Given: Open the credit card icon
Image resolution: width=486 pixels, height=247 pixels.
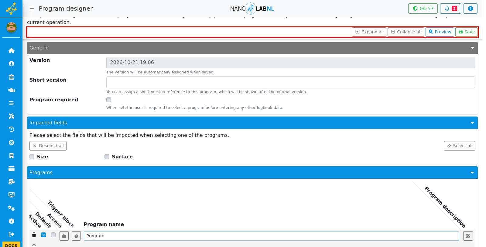Looking at the screenshot, I should [12, 169].
